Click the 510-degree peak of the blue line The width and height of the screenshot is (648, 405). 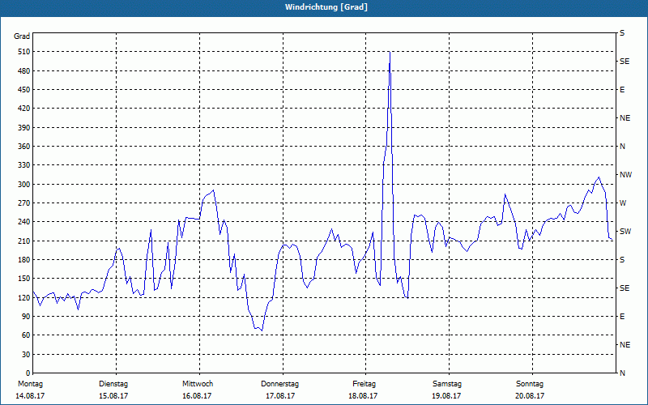390,53
